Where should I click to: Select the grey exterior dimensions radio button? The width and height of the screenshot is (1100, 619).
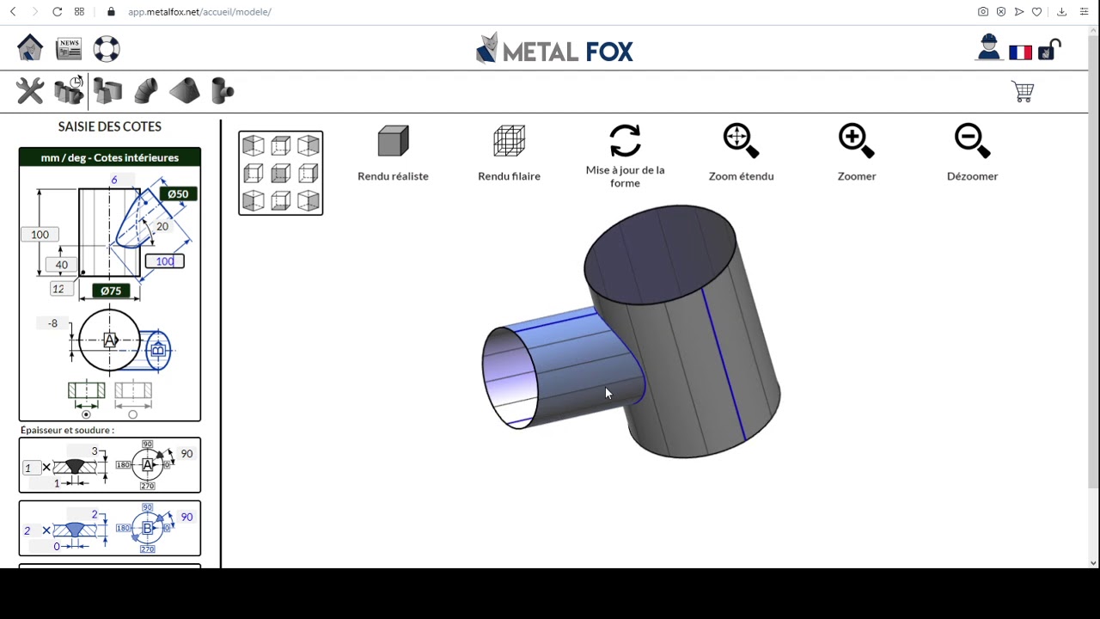132,414
